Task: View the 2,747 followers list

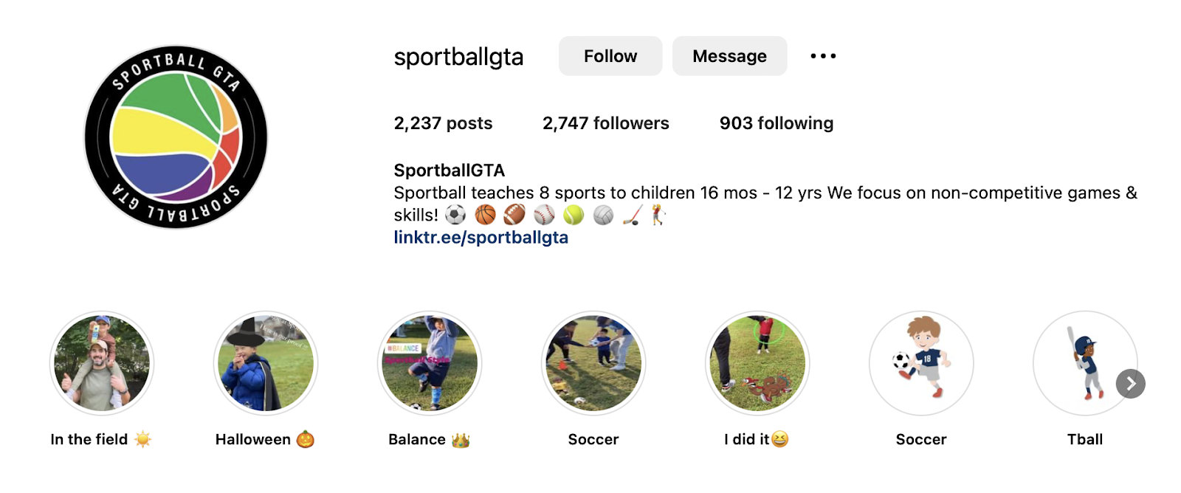Action: click(x=605, y=123)
